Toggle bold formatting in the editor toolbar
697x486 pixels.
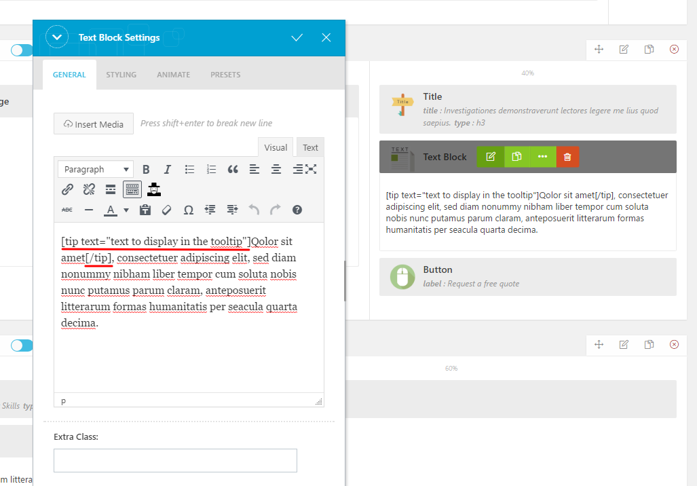point(146,170)
